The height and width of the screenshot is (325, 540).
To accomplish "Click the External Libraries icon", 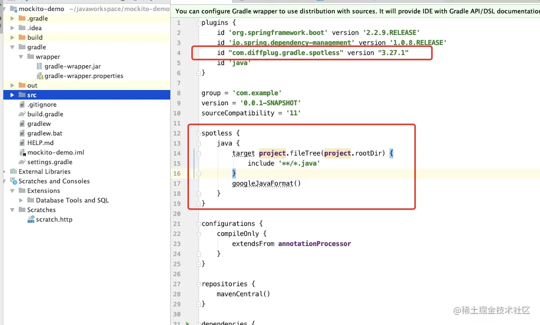I will pos(13,171).
